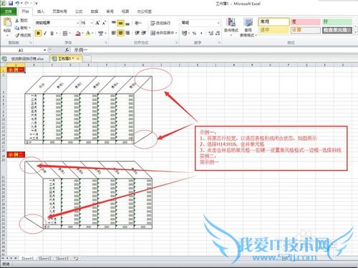Apply the font color A icon
Image resolution: width=358 pixels, height=268 pixels.
[88, 34]
